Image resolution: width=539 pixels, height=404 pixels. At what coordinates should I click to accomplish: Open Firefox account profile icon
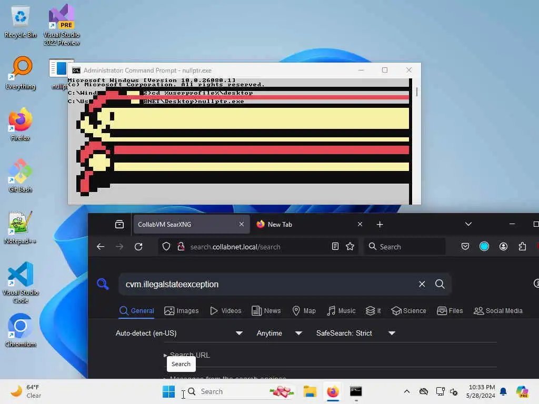point(503,246)
